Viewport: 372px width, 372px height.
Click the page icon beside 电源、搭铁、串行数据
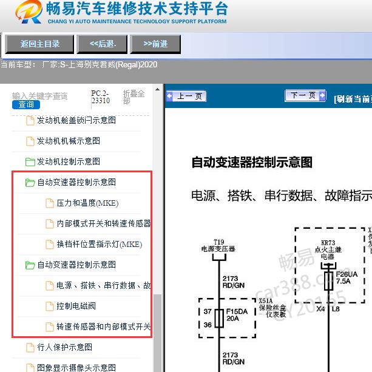[50, 286]
